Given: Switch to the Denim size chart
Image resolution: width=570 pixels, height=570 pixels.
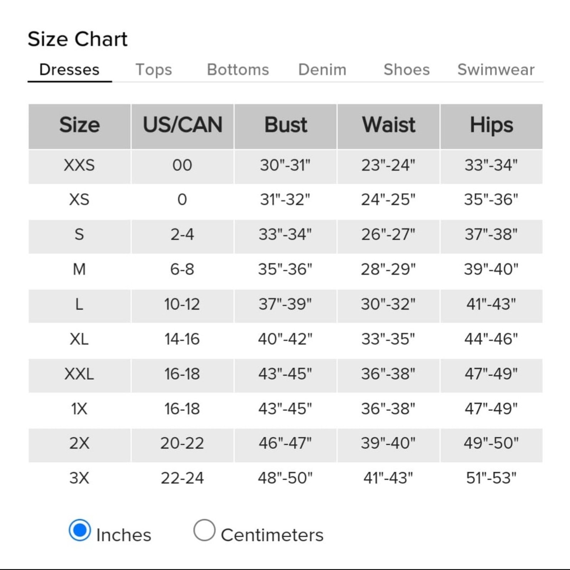Looking at the screenshot, I should 322,70.
